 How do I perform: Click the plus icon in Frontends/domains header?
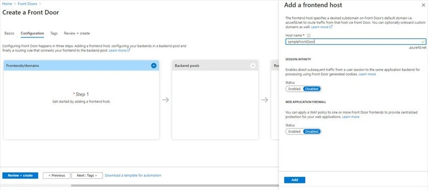(x=154, y=66)
